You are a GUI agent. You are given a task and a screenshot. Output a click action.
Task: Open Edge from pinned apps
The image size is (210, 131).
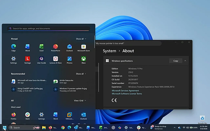tap(14, 47)
